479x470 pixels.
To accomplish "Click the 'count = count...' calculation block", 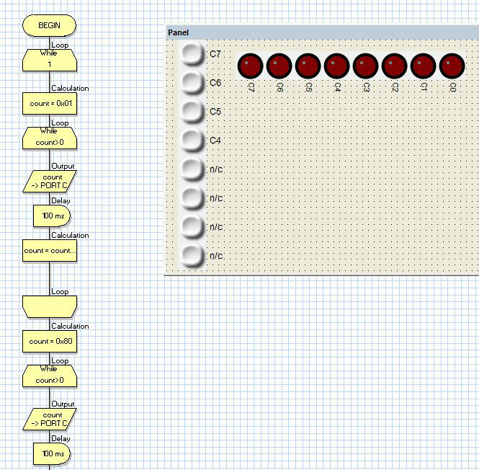I will point(49,251).
